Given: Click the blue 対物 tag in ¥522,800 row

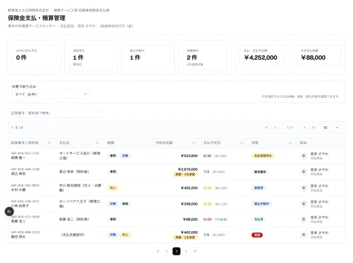Looking at the screenshot, I should 125,156.
